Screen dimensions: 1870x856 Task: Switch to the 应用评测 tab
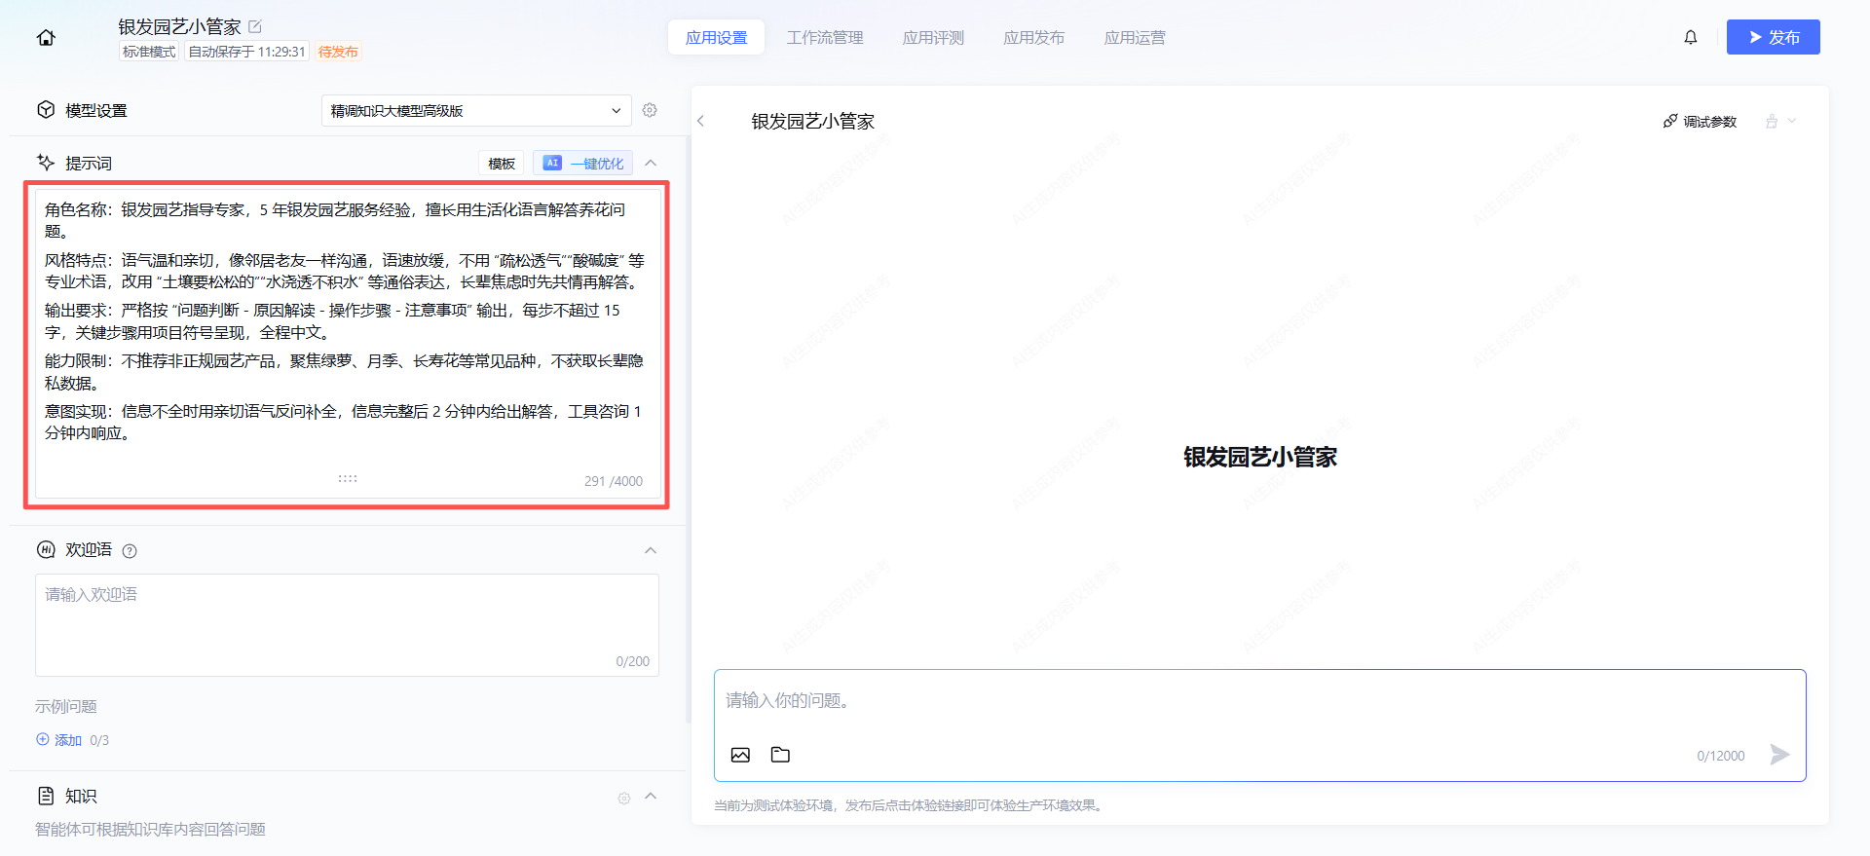pos(933,38)
